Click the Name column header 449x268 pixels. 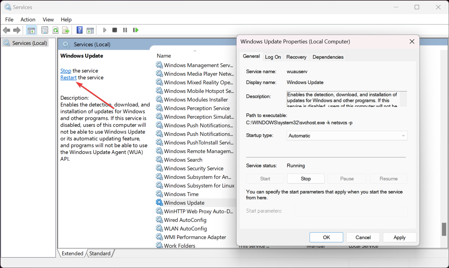[164, 56]
